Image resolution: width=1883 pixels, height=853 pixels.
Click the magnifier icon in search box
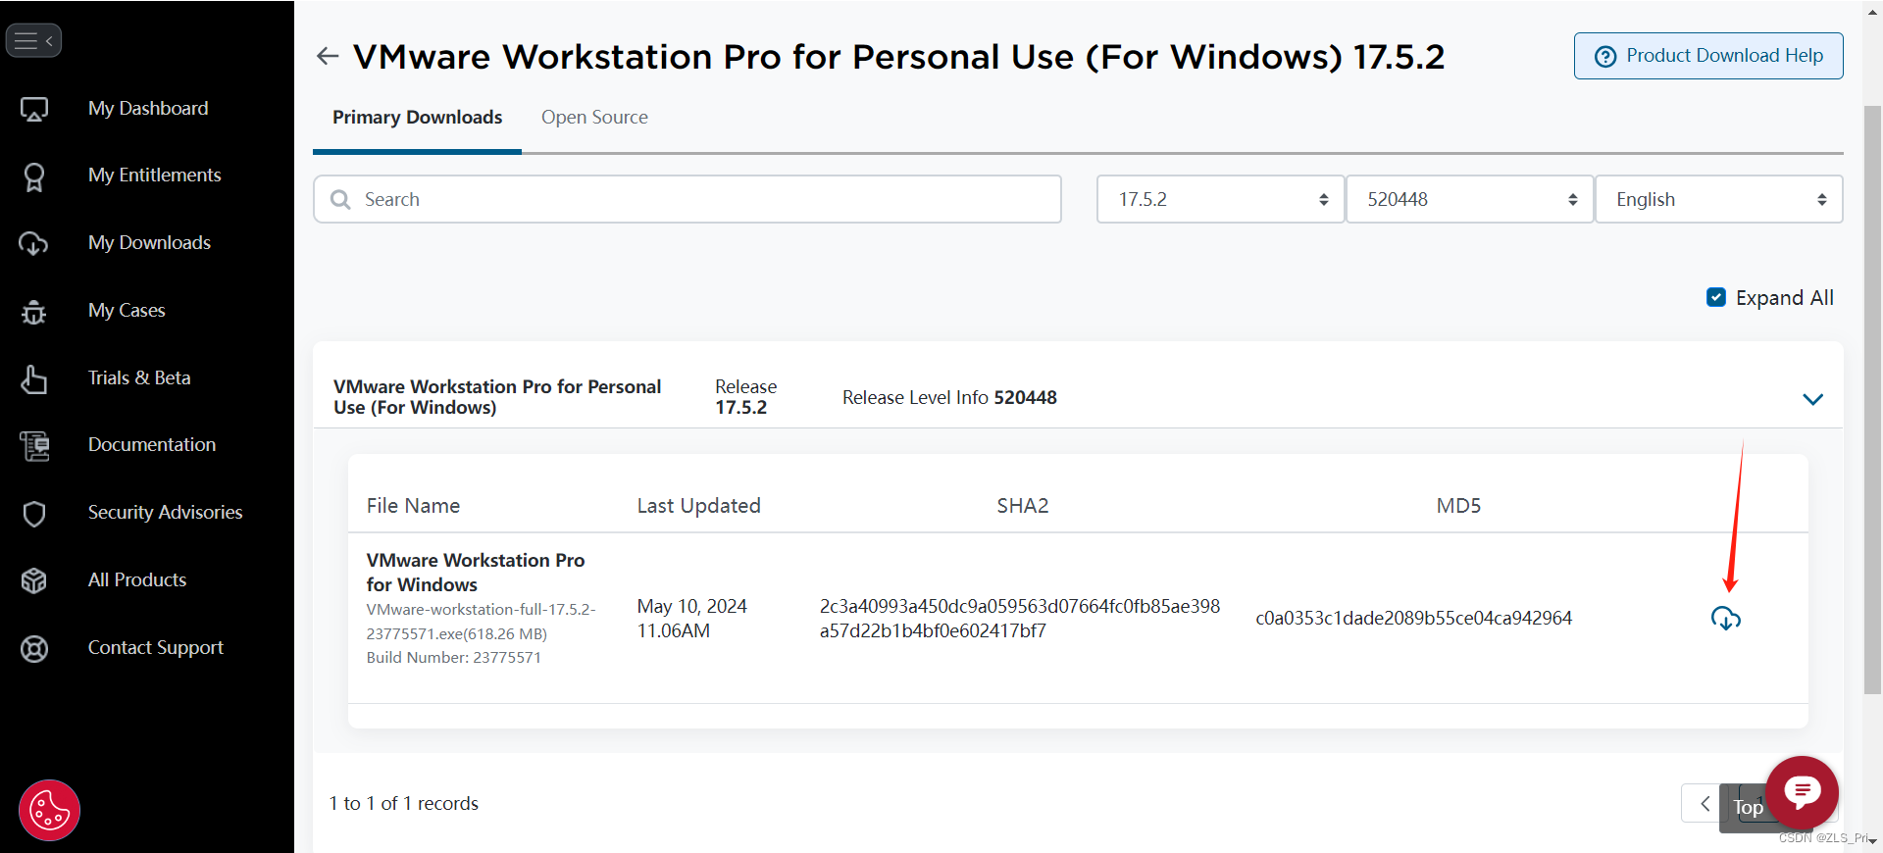[340, 199]
